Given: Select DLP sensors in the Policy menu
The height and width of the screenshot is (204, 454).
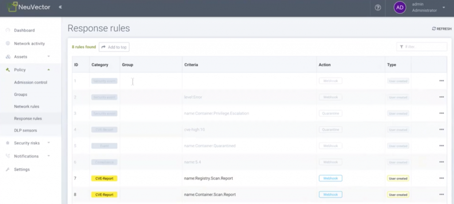Looking at the screenshot, I should click(x=26, y=131).
